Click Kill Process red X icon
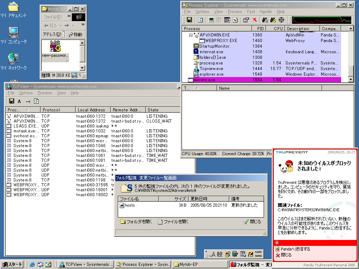Image resolution: width=359 pixels, height=269 pixels. [255, 20]
